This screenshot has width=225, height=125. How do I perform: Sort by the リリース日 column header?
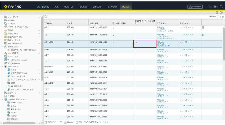click(100, 23)
